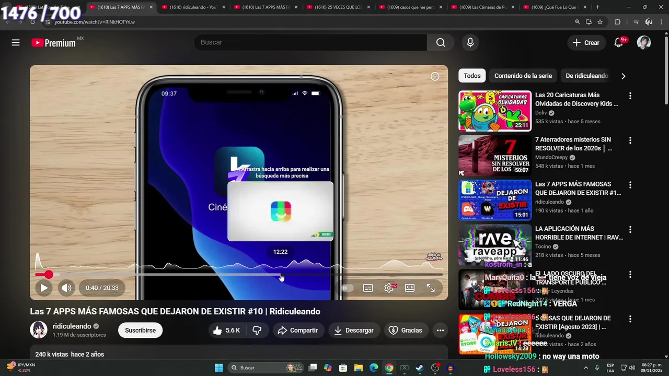
Task: Open options menu for EL LADO OSCURO video
Action: pos(630,275)
